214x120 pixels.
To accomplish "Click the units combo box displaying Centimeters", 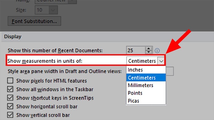I will [x=142, y=61].
